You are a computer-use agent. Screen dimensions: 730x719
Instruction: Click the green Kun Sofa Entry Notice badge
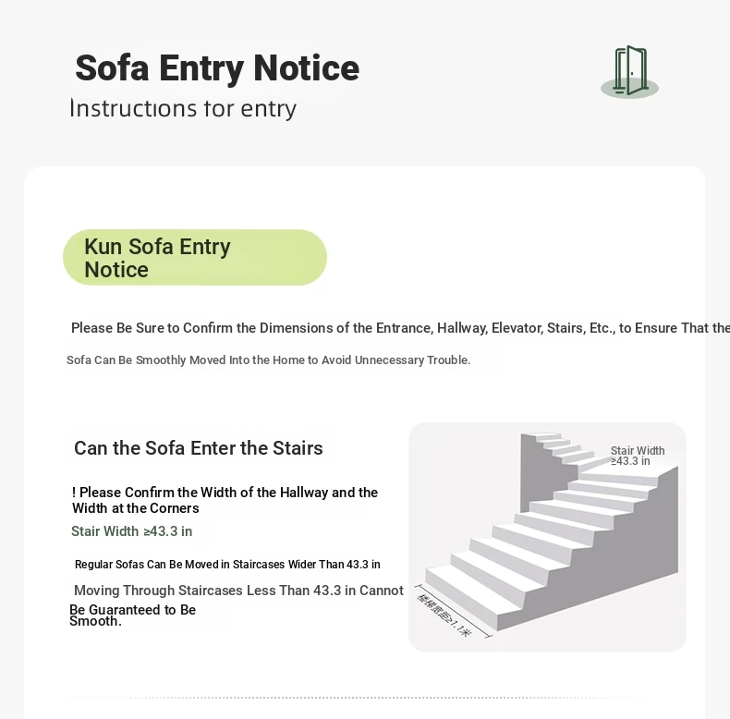point(195,258)
